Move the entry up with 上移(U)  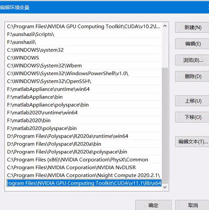pos(192,101)
